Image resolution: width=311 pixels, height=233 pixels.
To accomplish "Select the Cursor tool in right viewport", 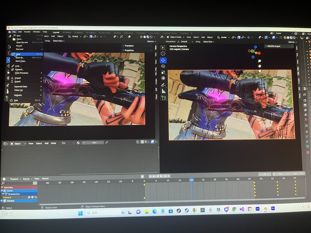I will tap(163, 54).
